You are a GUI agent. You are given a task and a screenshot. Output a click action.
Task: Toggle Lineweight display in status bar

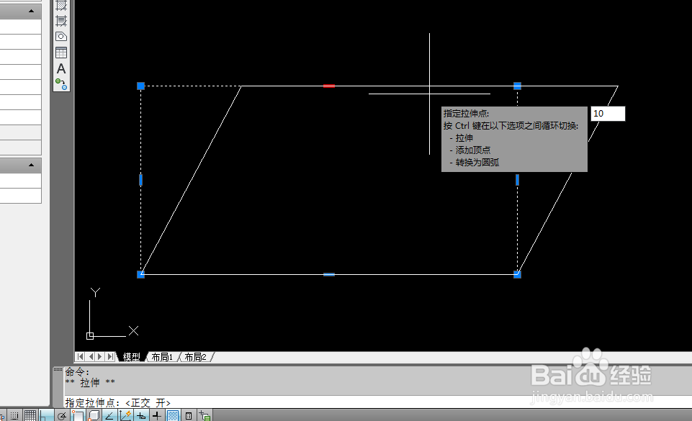point(157,415)
